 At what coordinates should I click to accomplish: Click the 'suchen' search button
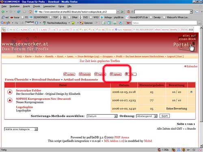[x=69, y=74]
